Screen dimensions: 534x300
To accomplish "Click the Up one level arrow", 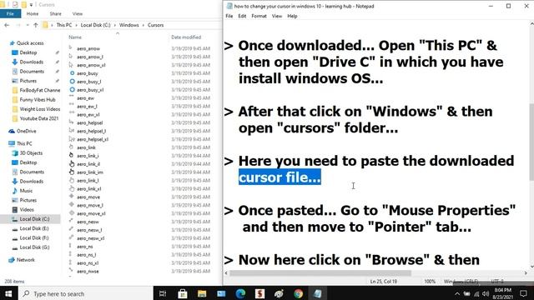I will pos(36,25).
